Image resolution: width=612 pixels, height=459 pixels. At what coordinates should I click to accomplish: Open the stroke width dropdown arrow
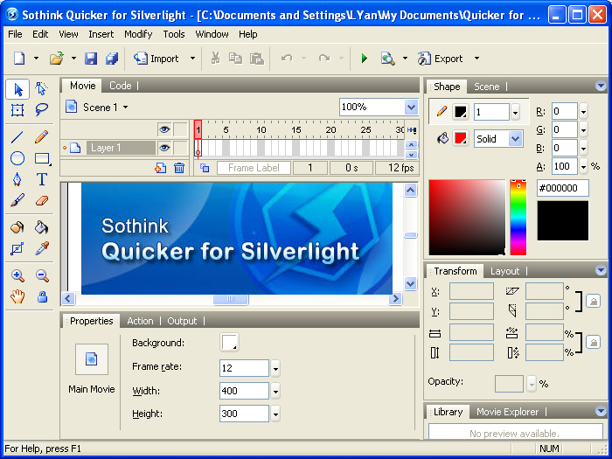pyautogui.click(x=515, y=113)
